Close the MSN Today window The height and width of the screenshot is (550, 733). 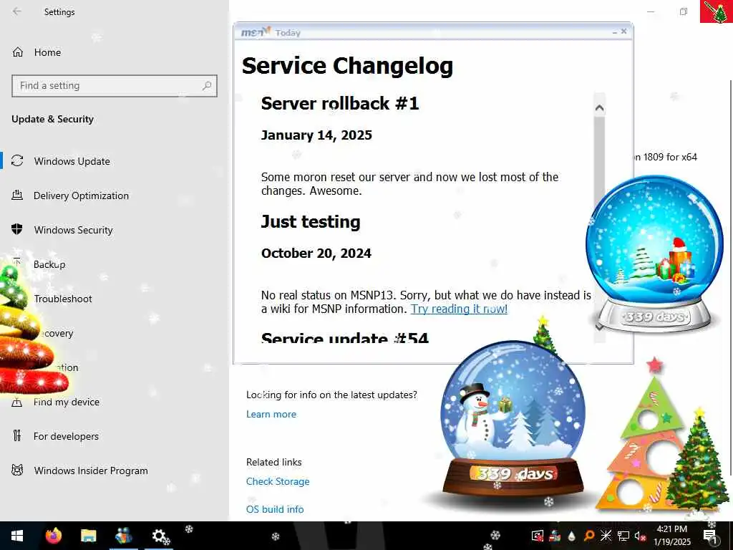pyautogui.click(x=624, y=32)
